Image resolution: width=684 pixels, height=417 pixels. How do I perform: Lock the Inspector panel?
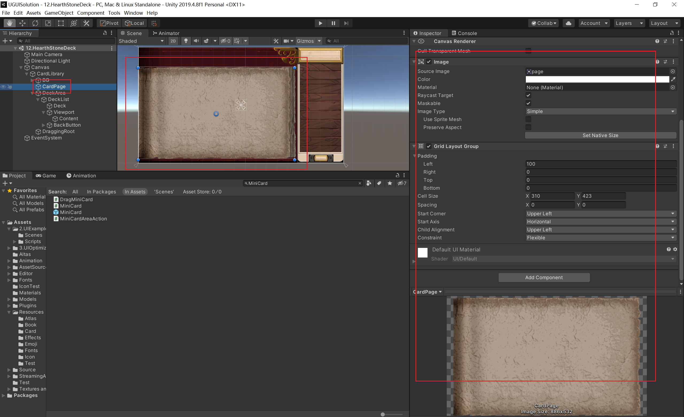[672, 33]
